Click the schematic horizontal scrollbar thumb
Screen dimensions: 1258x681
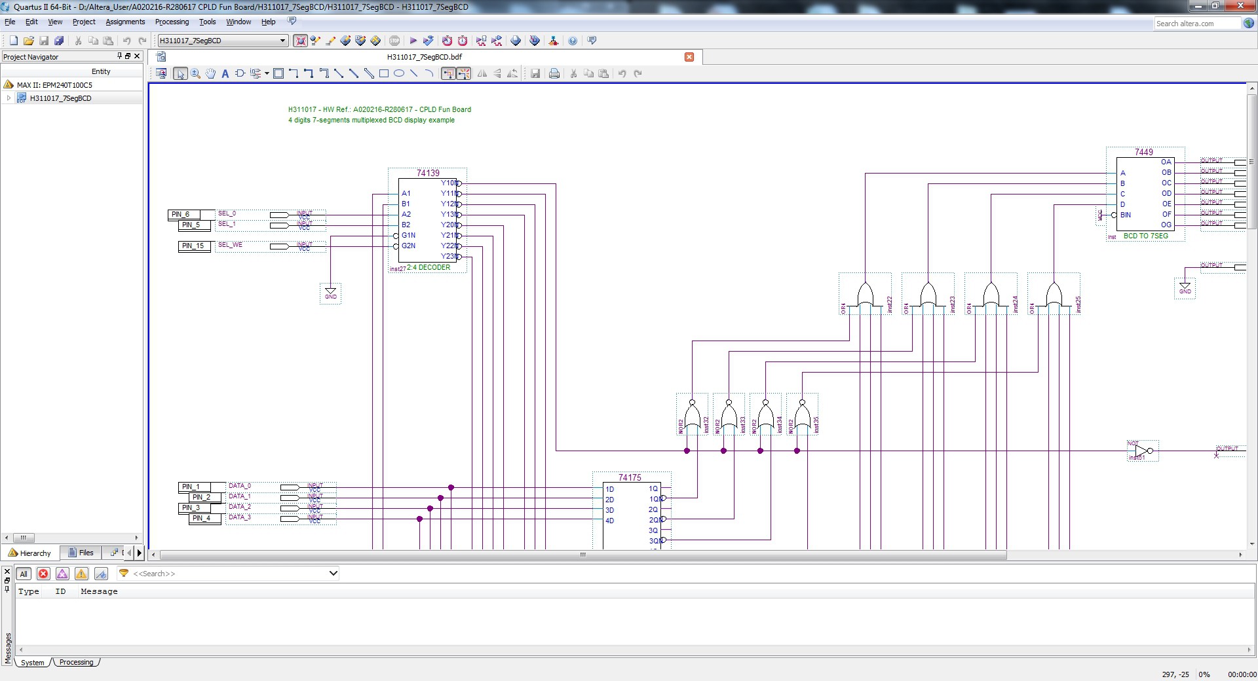click(583, 555)
